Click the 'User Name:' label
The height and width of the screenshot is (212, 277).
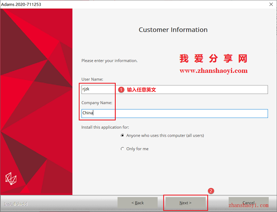pyautogui.click(x=92, y=79)
